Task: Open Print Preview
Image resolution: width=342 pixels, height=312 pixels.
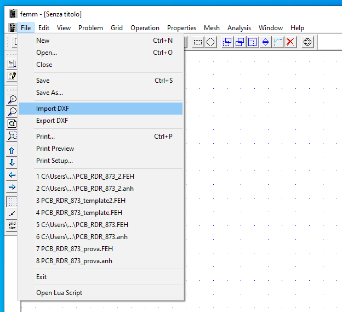Action: click(x=100, y=149)
